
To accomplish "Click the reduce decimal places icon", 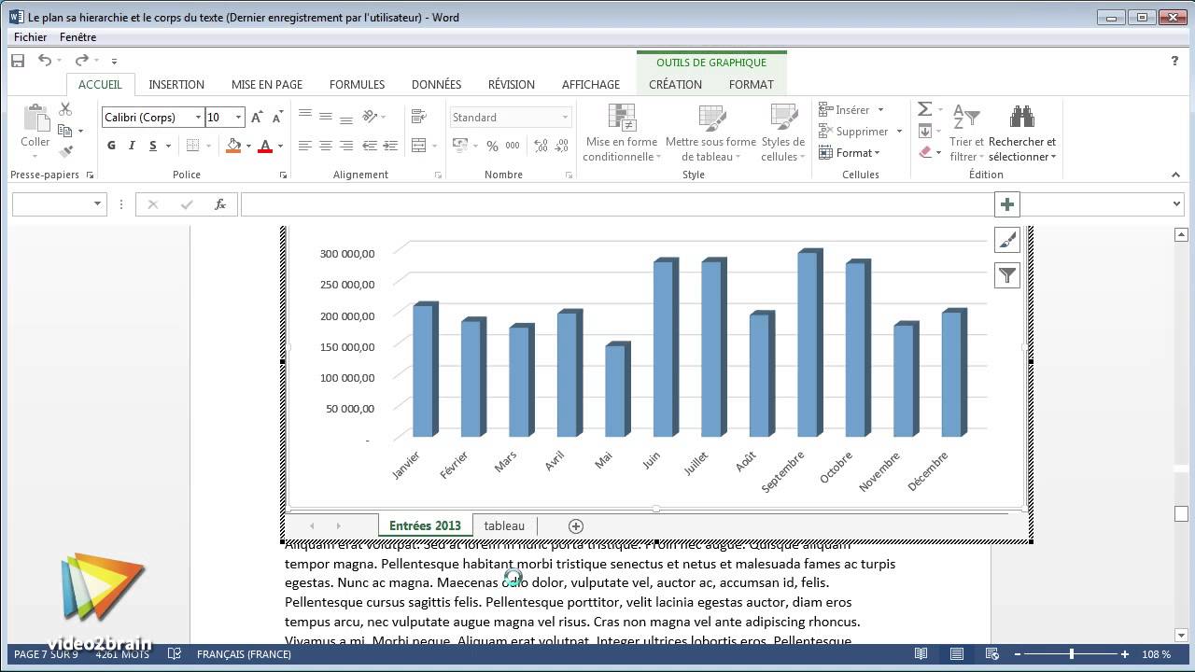I will point(560,146).
